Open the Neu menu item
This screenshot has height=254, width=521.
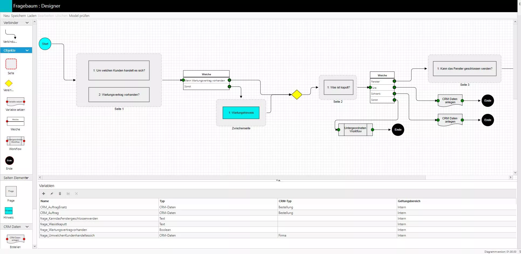(x=6, y=16)
